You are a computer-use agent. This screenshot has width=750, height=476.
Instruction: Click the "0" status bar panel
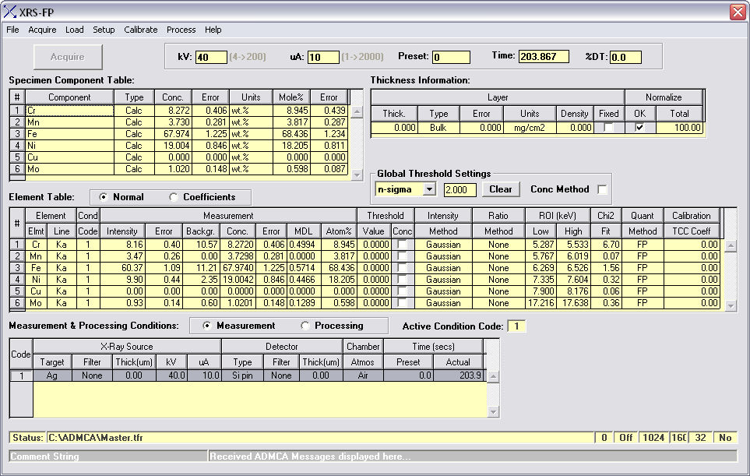pos(604,437)
